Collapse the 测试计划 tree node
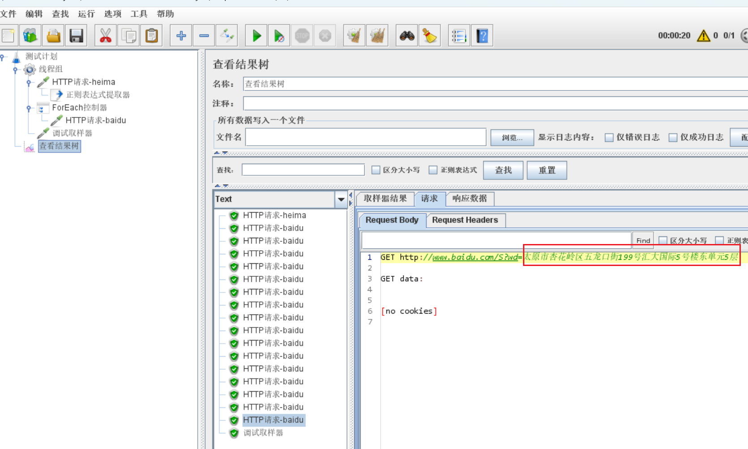Viewport: 748px width, 449px height. [3, 57]
